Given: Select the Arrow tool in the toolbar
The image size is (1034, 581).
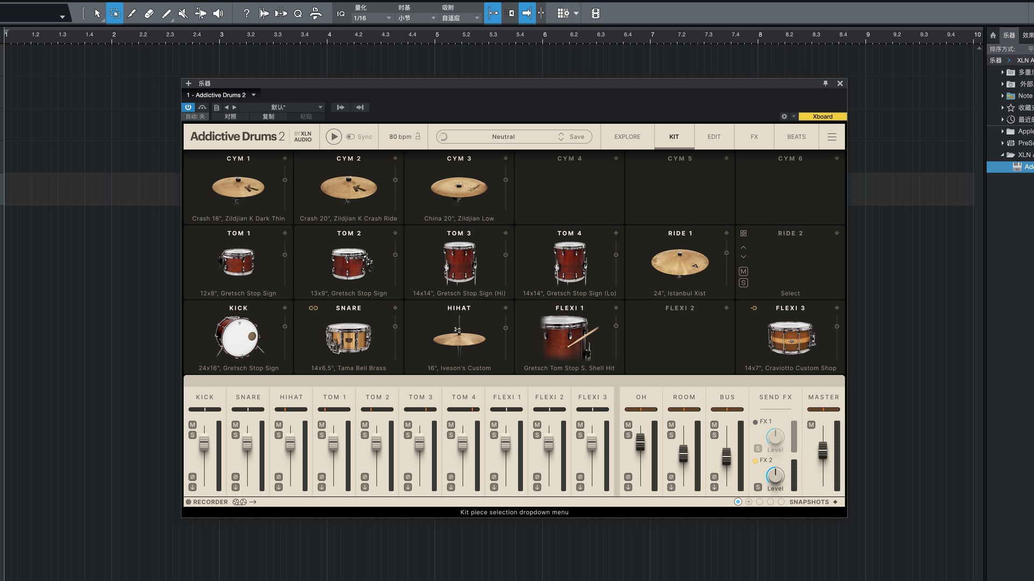Looking at the screenshot, I should [97, 13].
